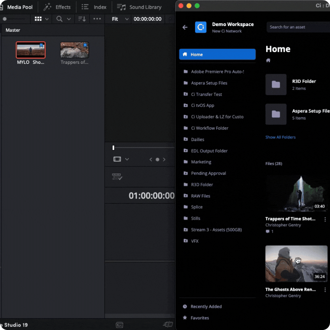Click the Cut page icon in the bottom bar
The width and height of the screenshot is (330, 330).
[x=168, y=325]
